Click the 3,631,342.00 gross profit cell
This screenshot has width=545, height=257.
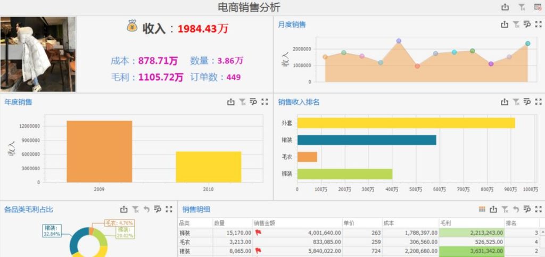[x=472, y=251]
